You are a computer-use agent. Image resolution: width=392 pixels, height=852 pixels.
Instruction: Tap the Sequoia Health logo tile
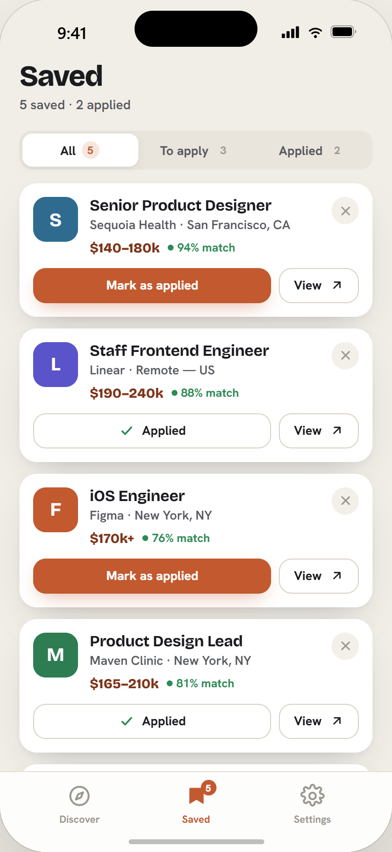[56, 219]
